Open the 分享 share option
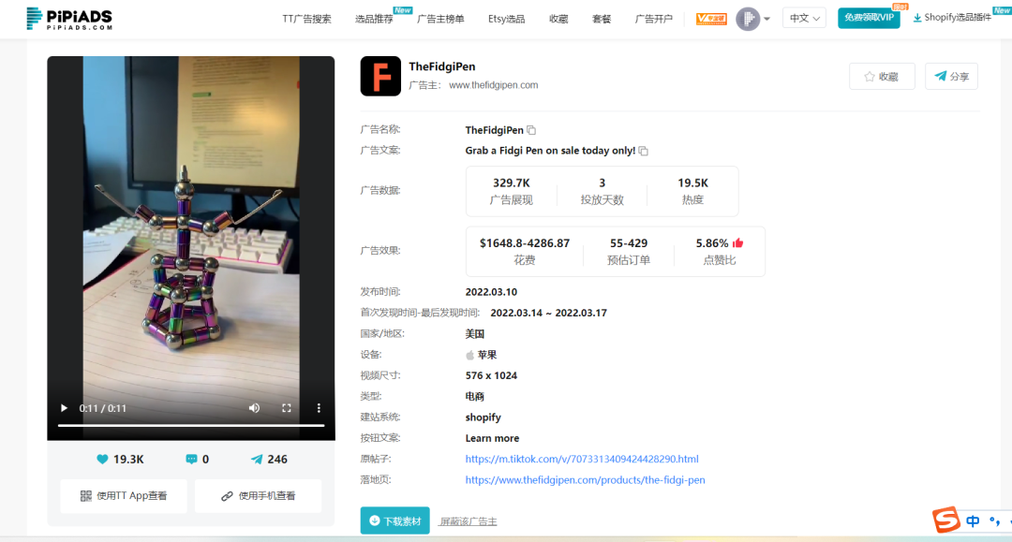 951,76
